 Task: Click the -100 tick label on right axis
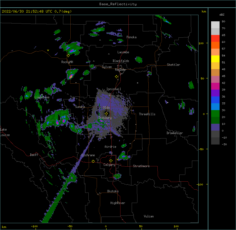(200, 184)
